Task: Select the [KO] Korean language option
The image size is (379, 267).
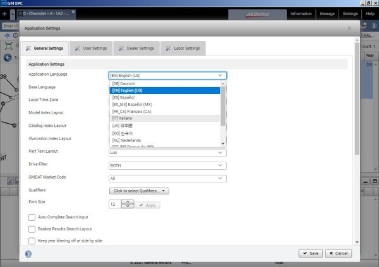Action: click(165, 133)
